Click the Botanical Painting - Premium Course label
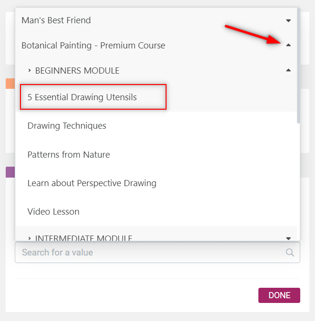 click(x=93, y=46)
